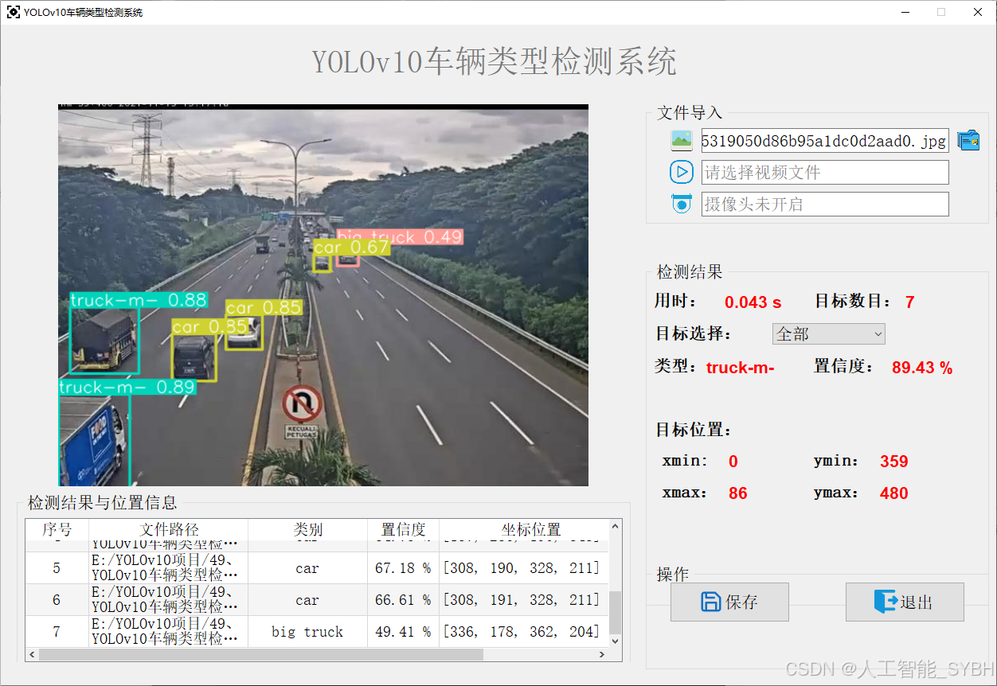The width and height of the screenshot is (997, 686).
Task: Click the 文件路径 column header
Action: (169, 529)
